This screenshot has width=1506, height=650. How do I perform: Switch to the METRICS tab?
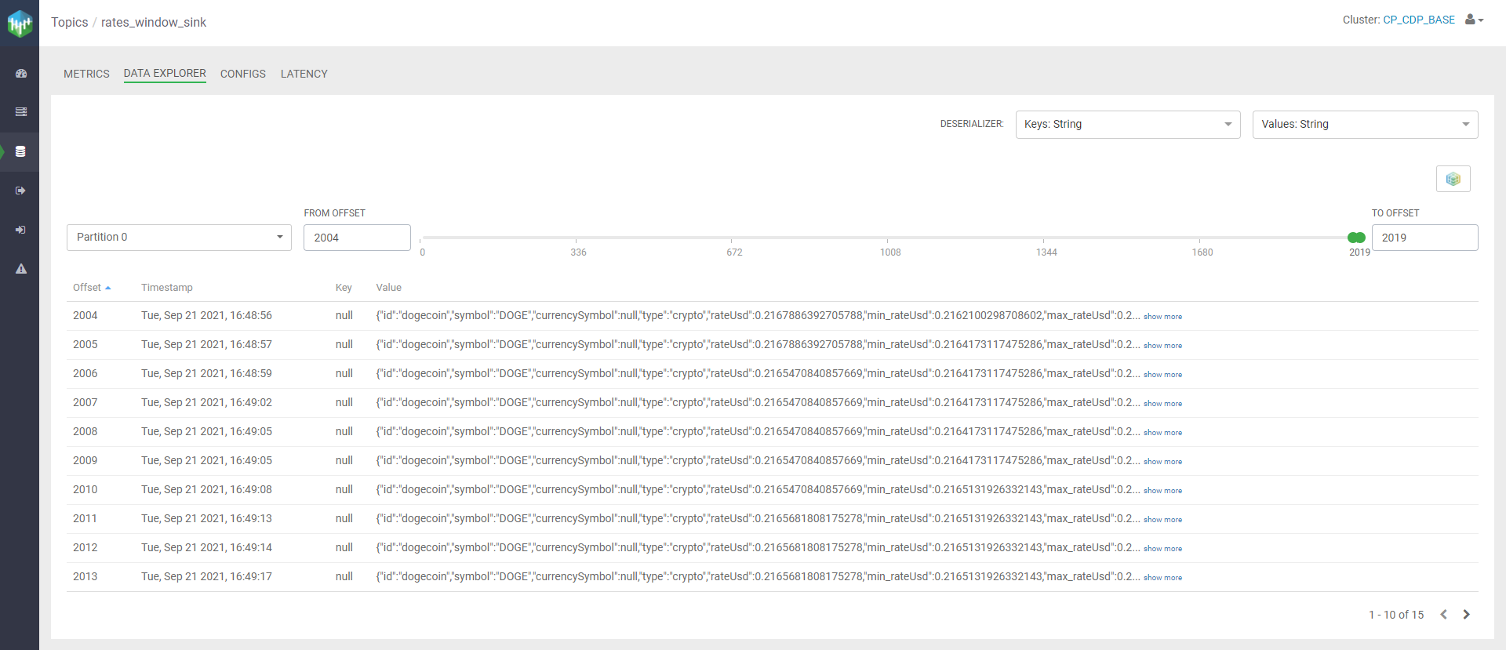tap(86, 74)
